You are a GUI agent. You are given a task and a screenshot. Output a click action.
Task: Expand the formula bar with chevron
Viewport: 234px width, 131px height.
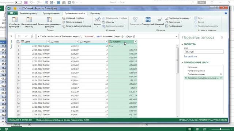tap(176, 36)
